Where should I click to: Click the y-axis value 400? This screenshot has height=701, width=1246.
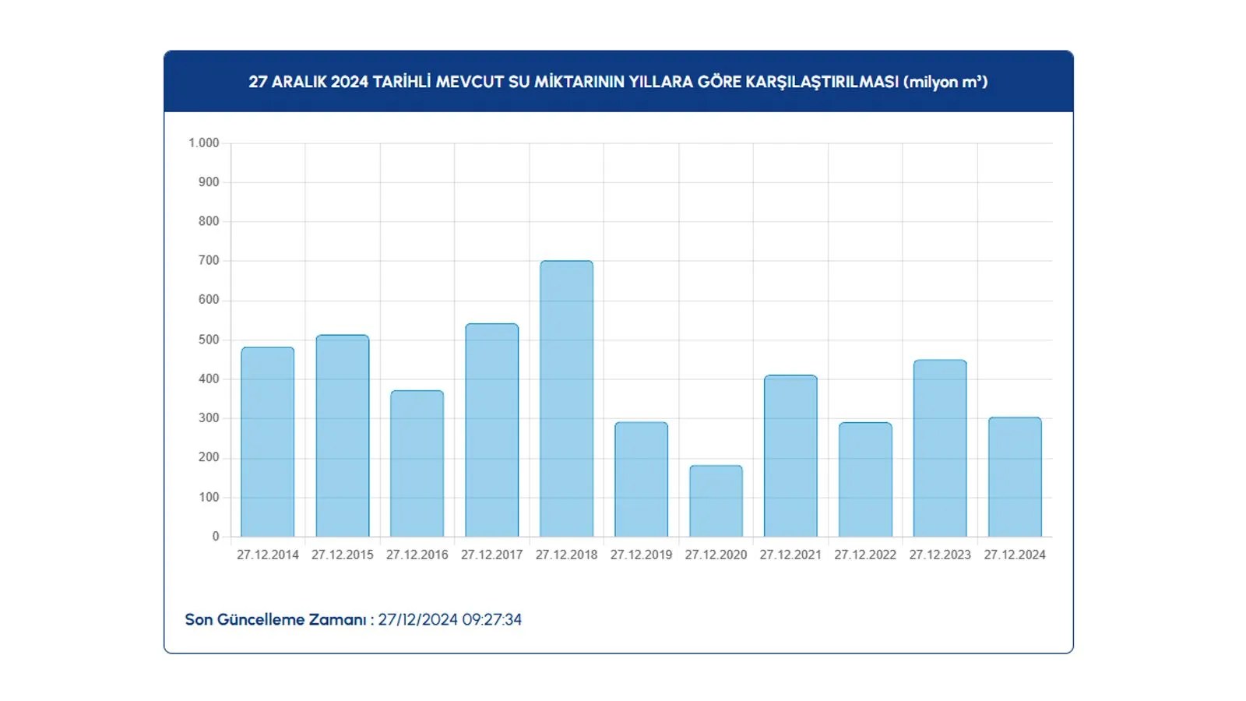(209, 379)
